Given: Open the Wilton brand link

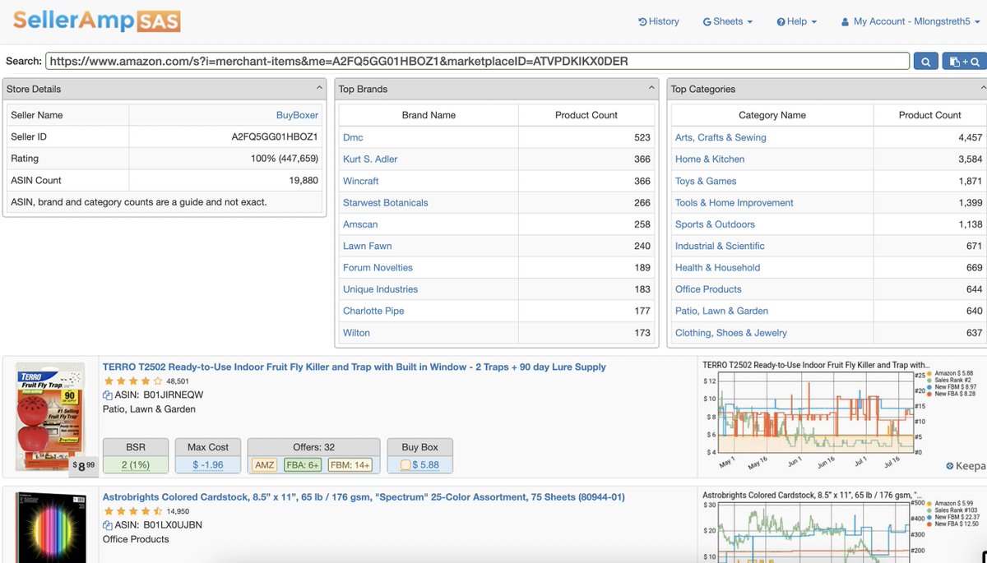Looking at the screenshot, I should point(356,333).
